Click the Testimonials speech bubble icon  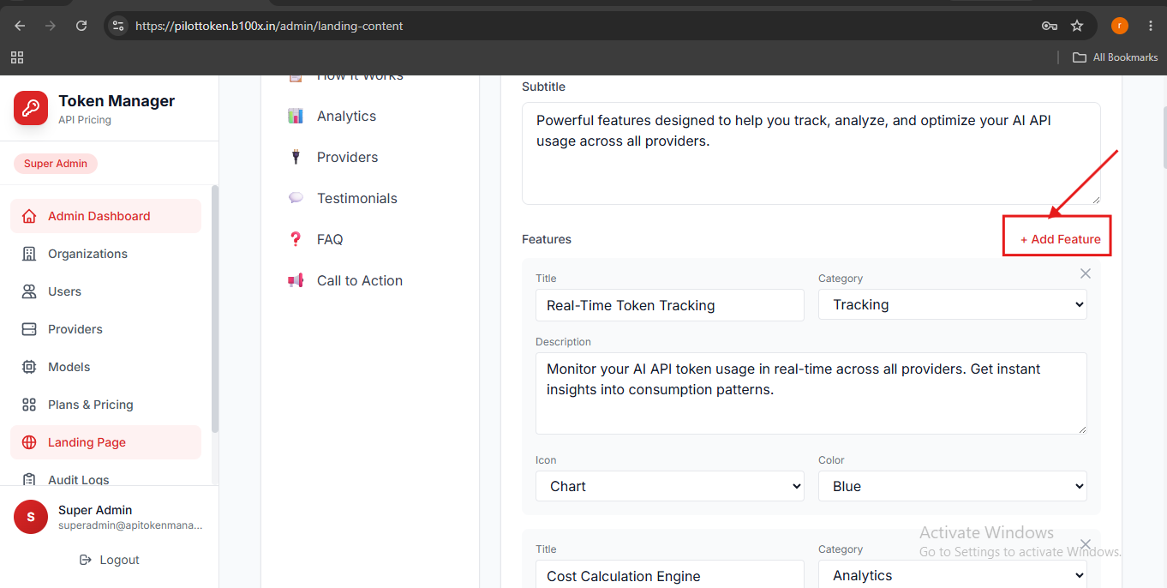point(296,198)
